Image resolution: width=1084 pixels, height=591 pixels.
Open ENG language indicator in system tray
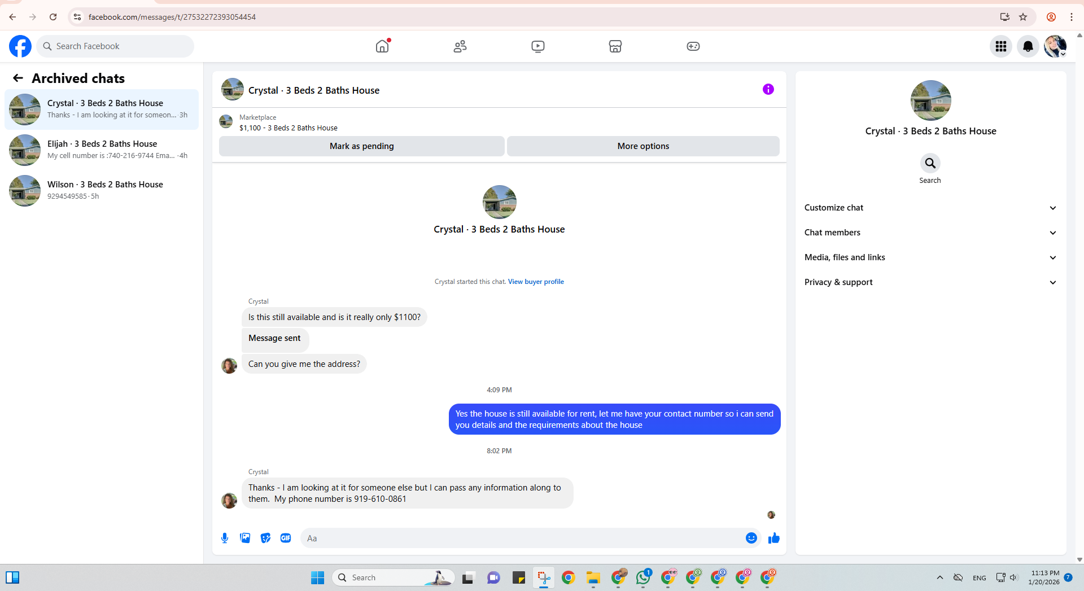pyautogui.click(x=980, y=577)
